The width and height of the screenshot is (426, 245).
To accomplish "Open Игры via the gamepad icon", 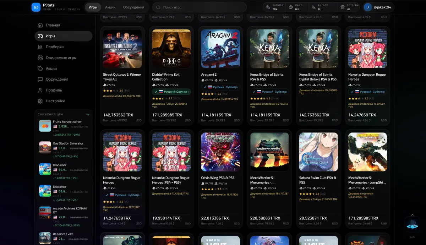I will pyautogui.click(x=40, y=36).
